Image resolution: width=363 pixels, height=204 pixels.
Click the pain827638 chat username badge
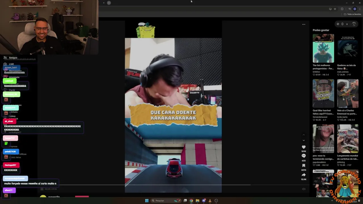point(10,152)
